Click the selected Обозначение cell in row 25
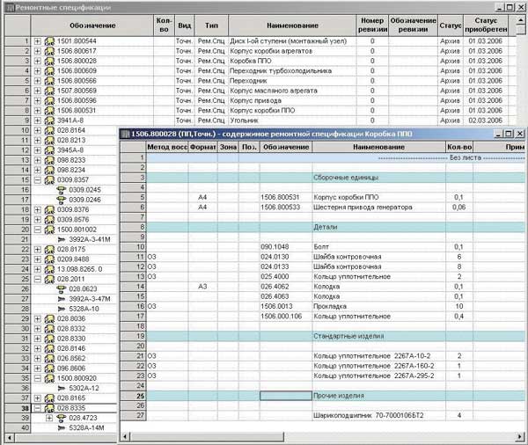Image resolution: width=528 pixels, height=445 pixels. (x=286, y=397)
